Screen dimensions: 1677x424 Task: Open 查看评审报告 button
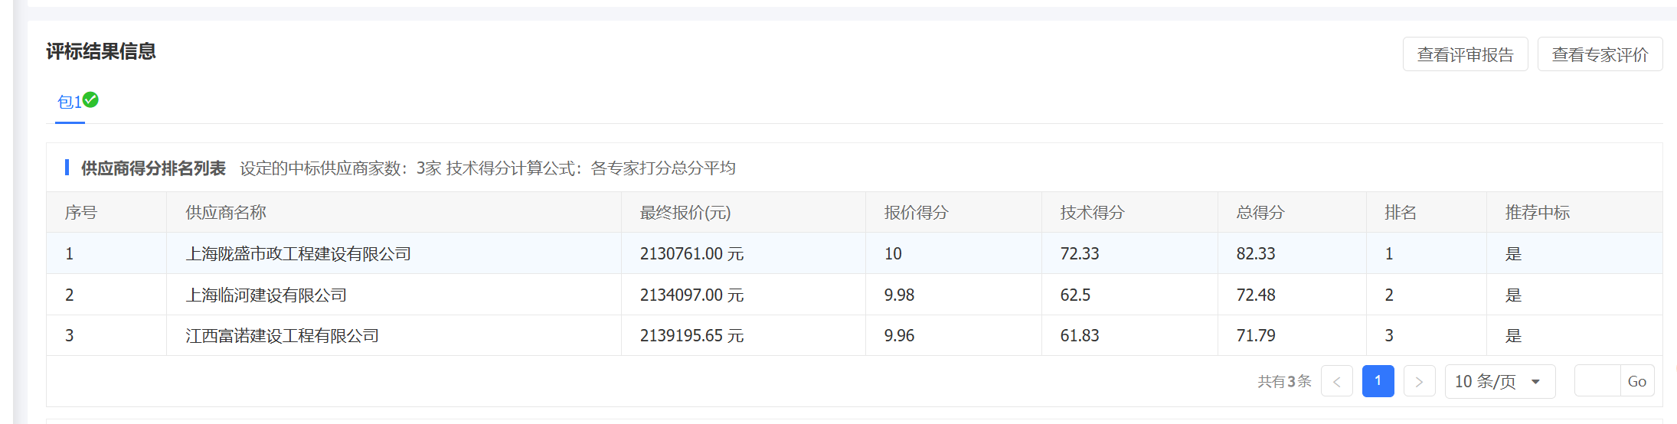(1465, 54)
